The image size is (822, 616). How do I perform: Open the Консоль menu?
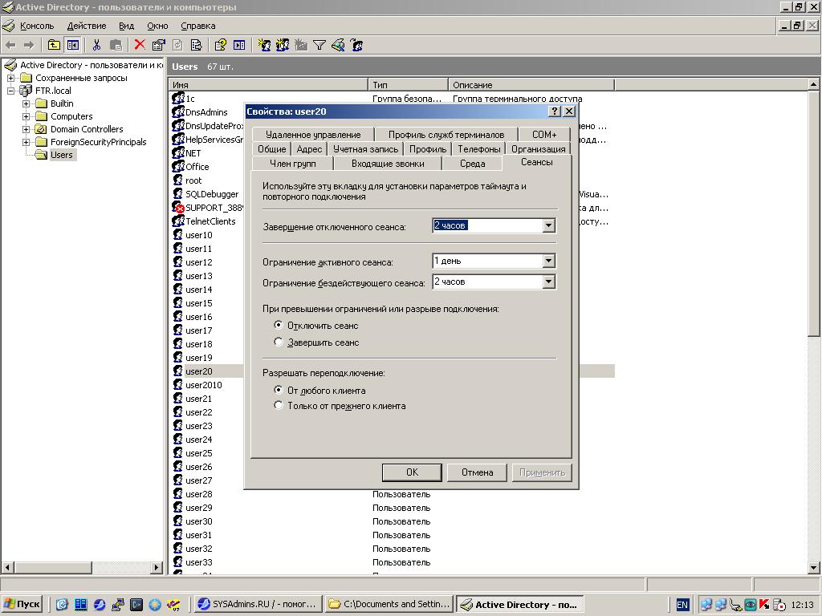37,26
